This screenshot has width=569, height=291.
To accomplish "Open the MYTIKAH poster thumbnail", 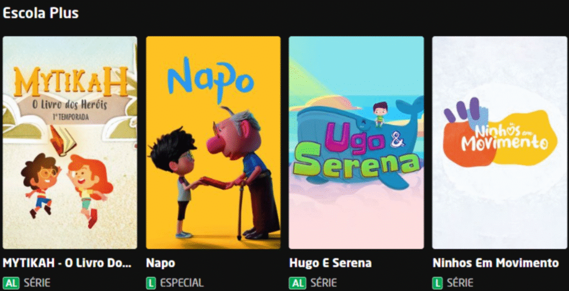I will coord(69,142).
